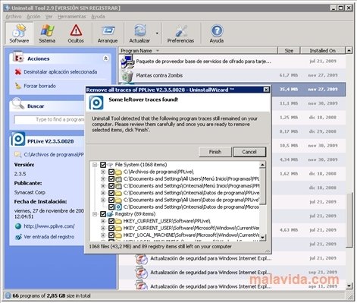357x303 pixels.
Task: Click the Cancel button
Action: pos(249,152)
